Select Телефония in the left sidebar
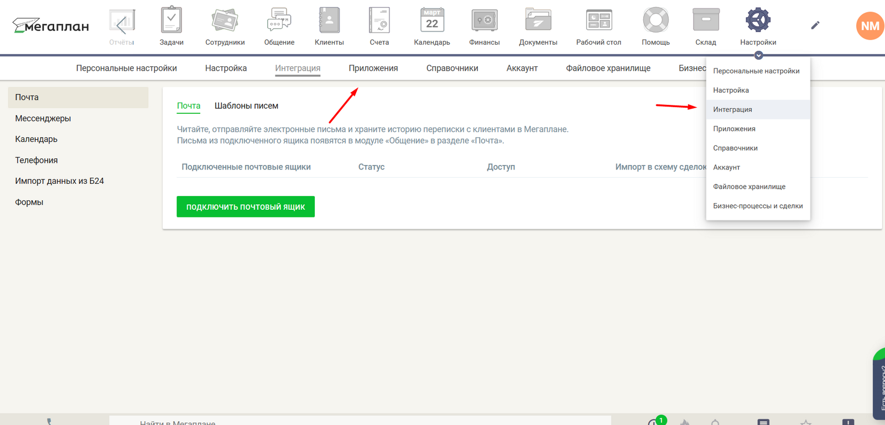 (37, 160)
